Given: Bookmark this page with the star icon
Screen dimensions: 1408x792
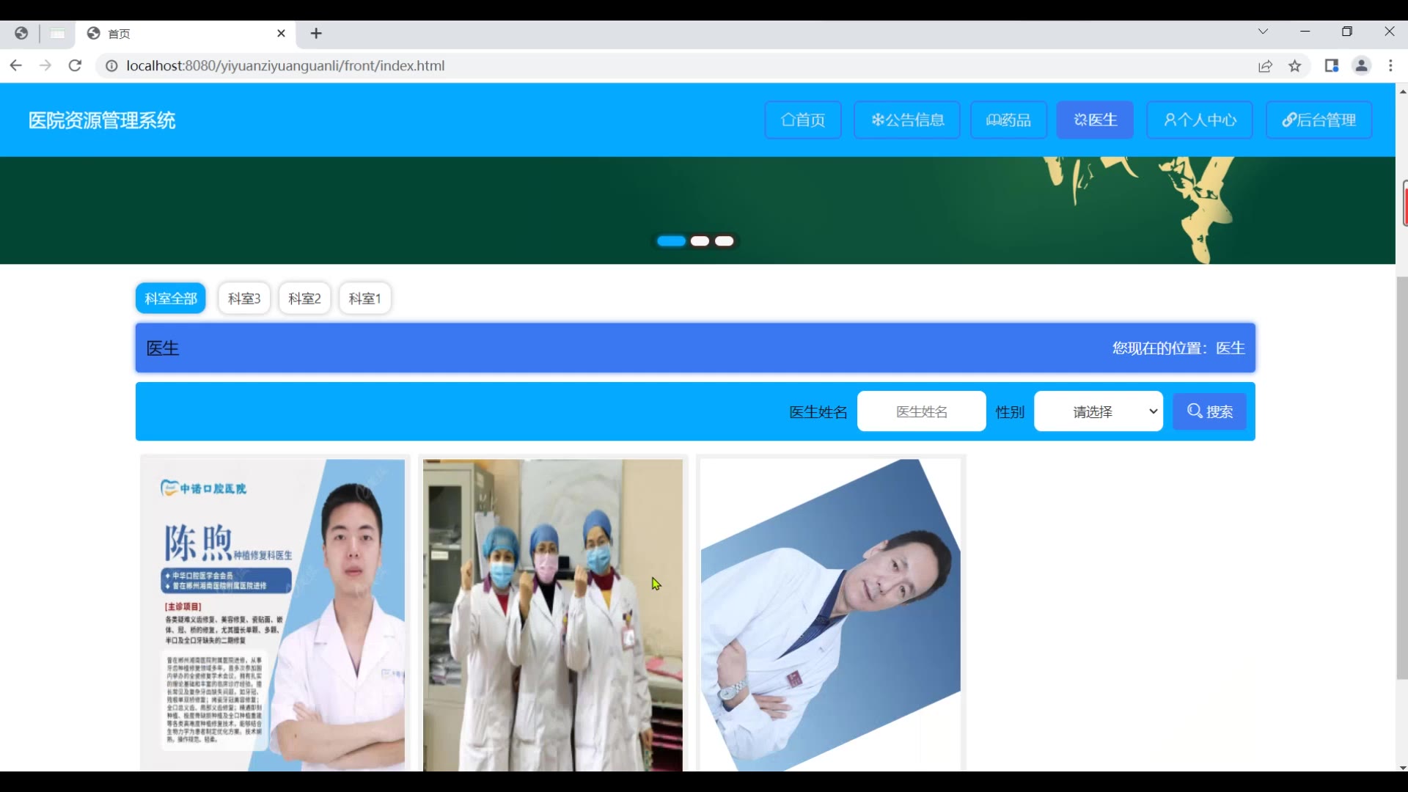Looking at the screenshot, I should [1295, 66].
